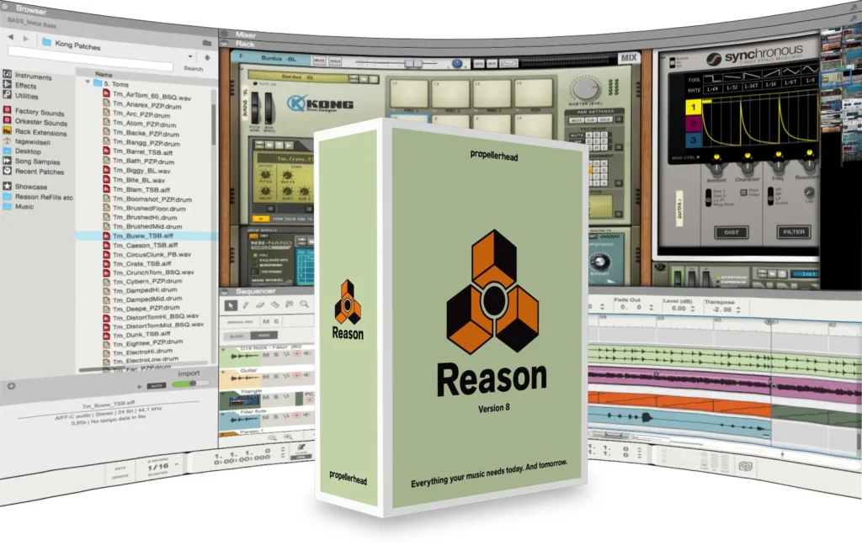Click the Import preview volume slider
862x545 pixels.
point(190,384)
